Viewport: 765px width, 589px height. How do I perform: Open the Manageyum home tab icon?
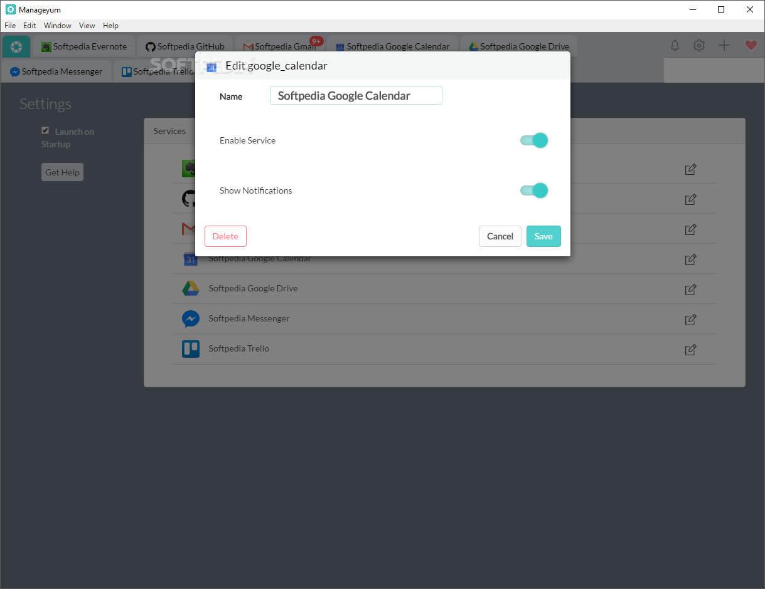tap(16, 46)
